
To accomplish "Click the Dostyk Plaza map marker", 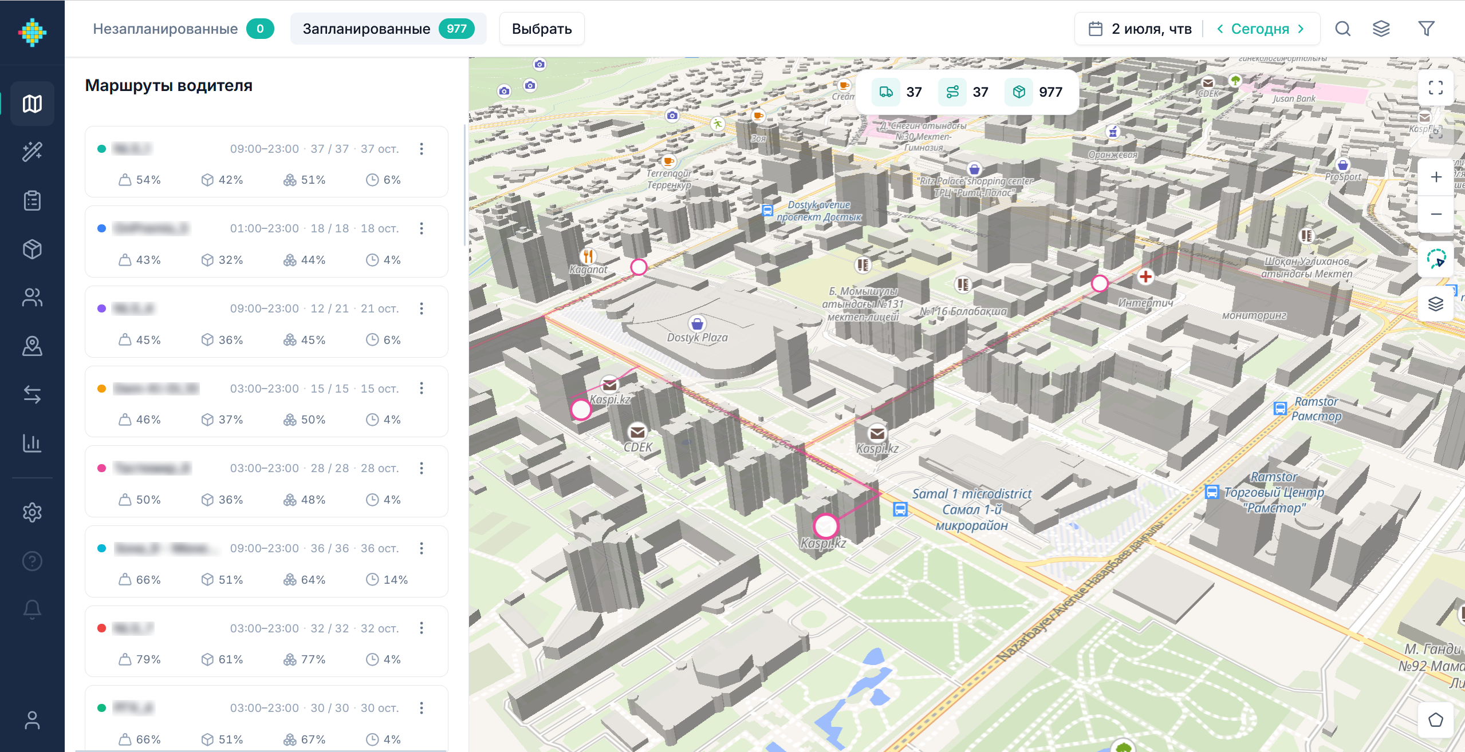I will point(697,323).
